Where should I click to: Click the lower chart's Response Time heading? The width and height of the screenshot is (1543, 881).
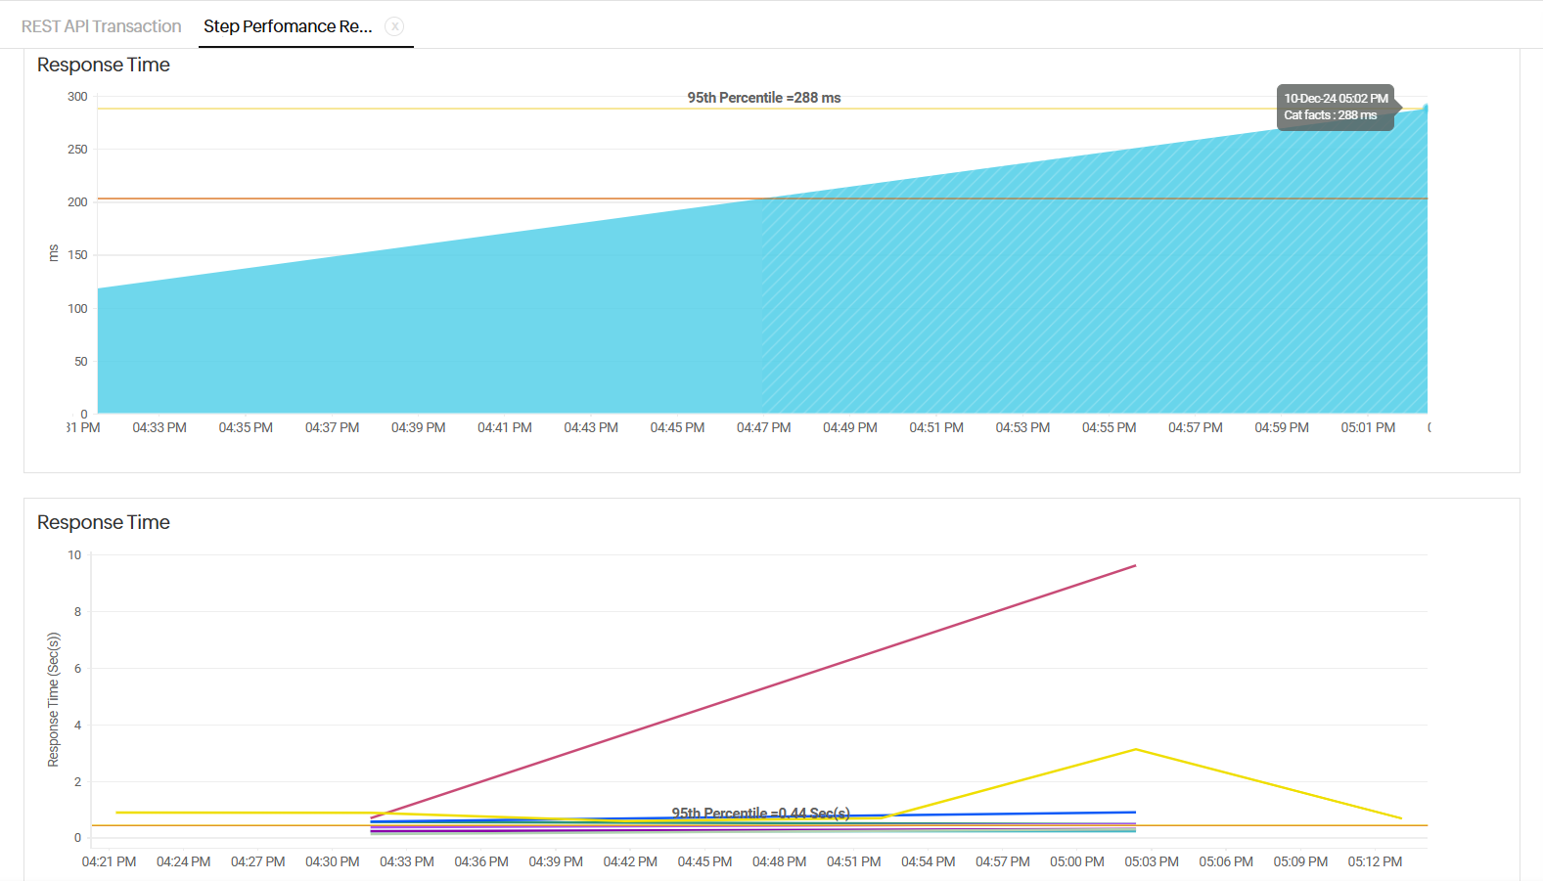pyautogui.click(x=104, y=522)
